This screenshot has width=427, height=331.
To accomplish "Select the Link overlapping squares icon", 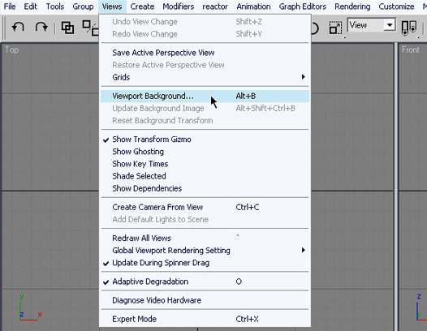I will 67,28.
